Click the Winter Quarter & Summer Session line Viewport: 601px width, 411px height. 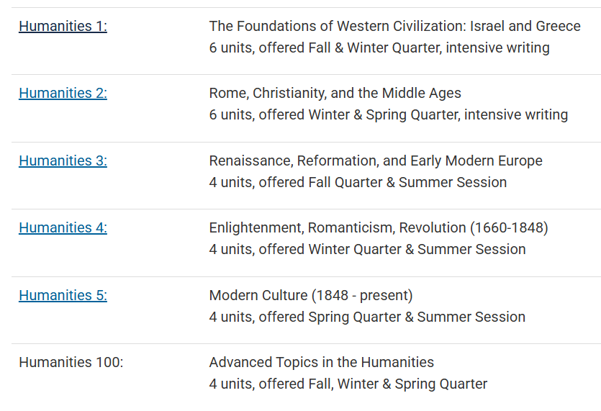(367, 250)
